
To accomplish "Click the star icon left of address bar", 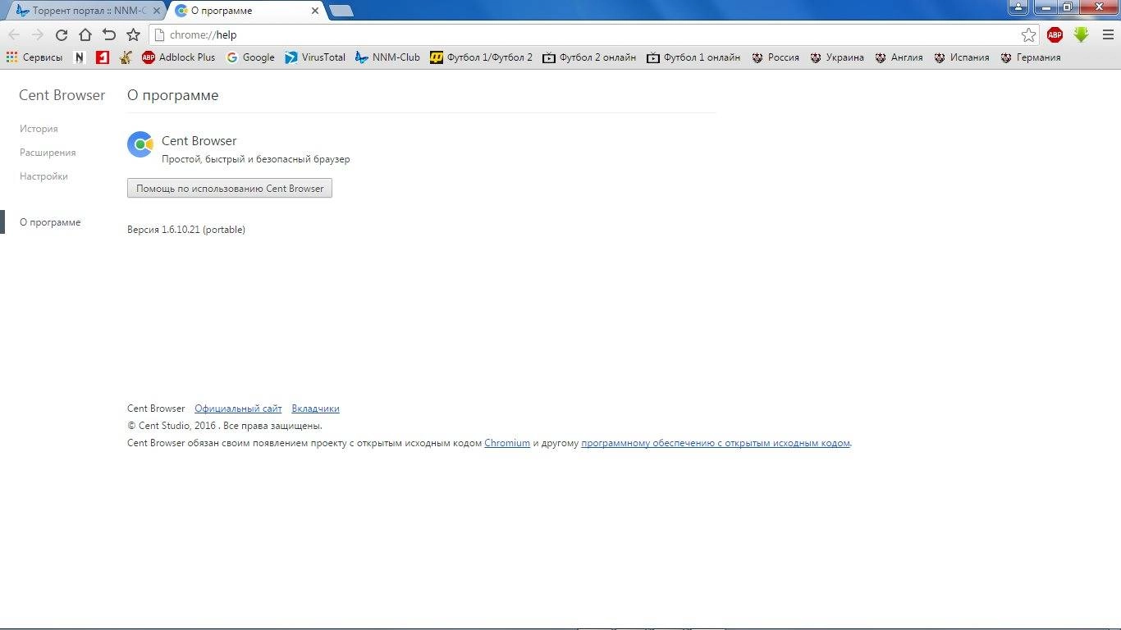I will [133, 34].
